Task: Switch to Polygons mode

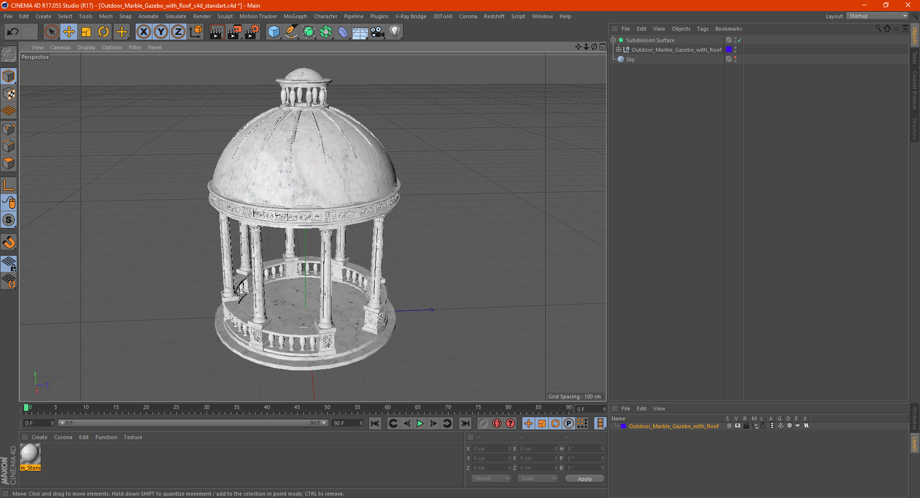Action: (9, 163)
